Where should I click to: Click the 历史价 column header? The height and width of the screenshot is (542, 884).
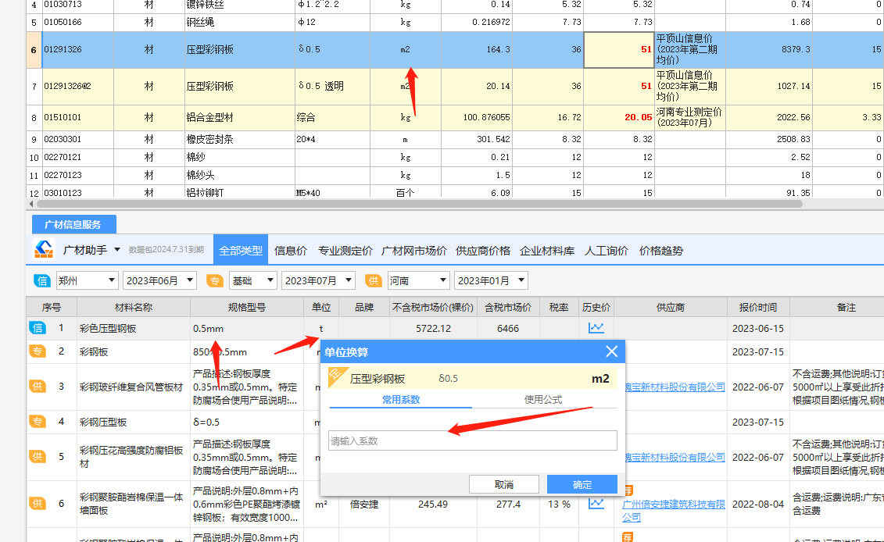596,308
